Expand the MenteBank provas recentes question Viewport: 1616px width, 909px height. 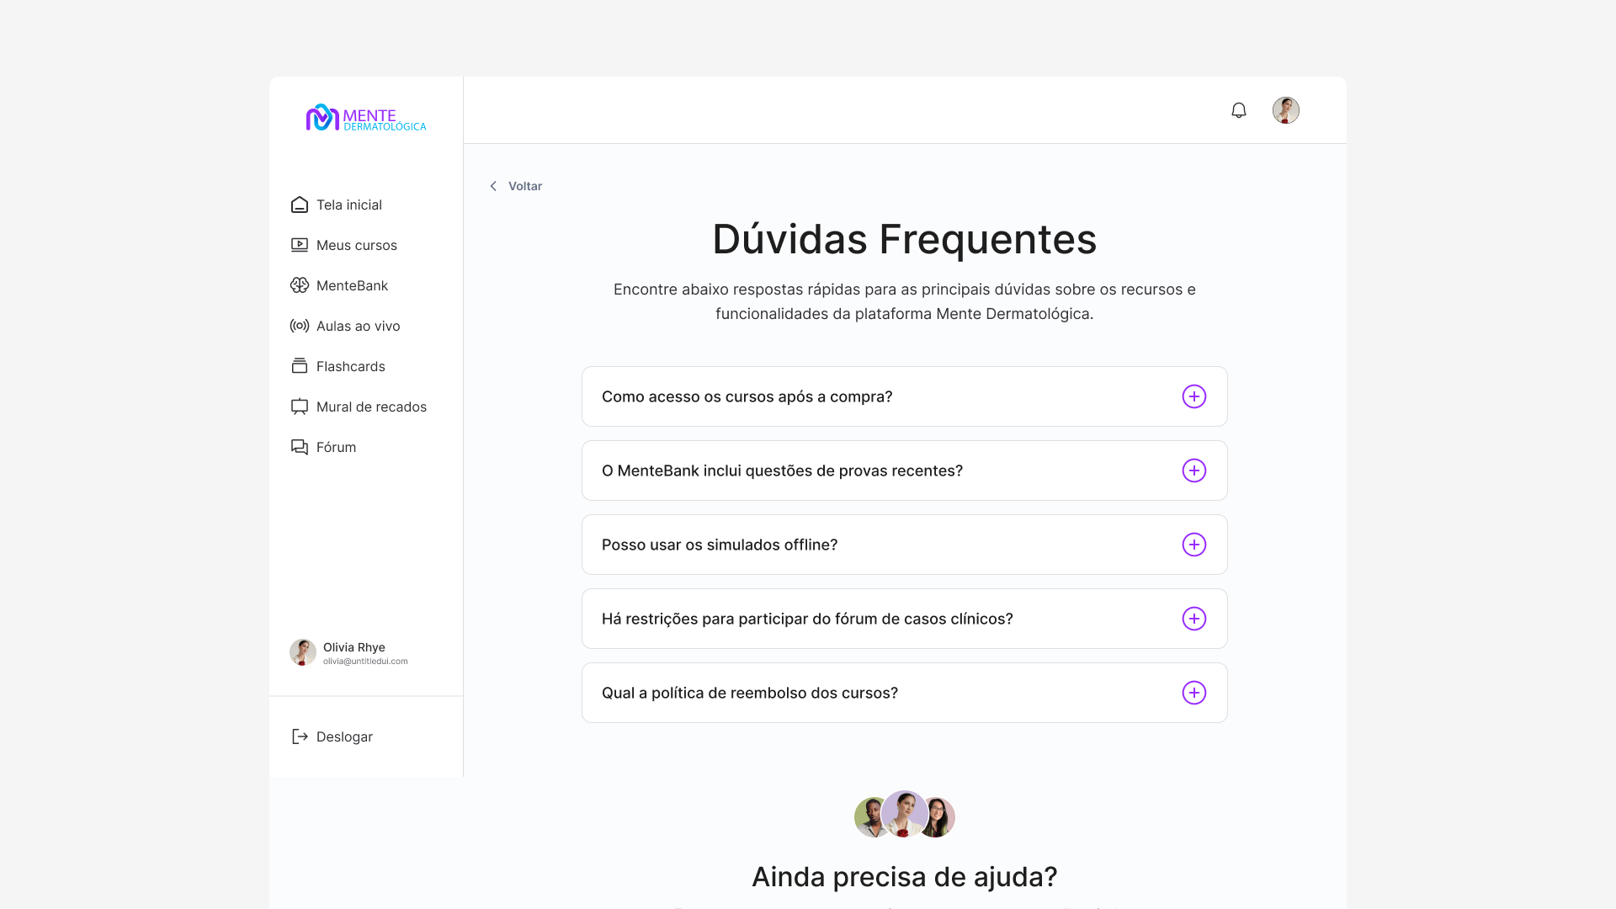[1193, 470]
